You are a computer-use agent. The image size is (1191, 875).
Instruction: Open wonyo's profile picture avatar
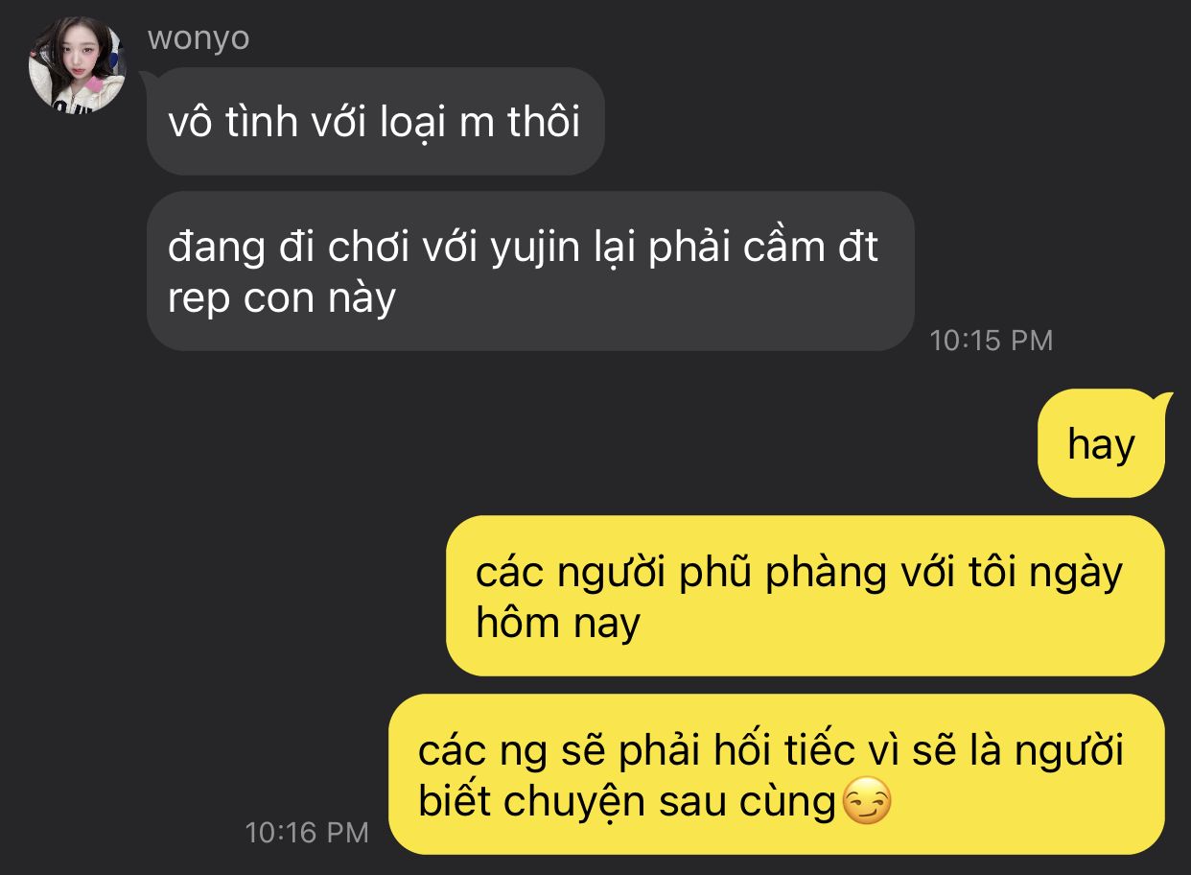78,65
